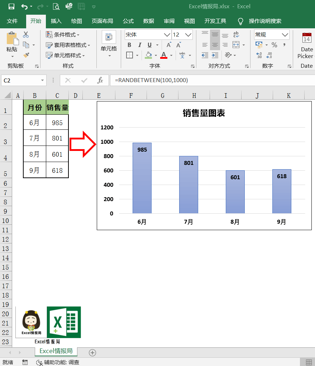Click the text Orientation icon

tap(228, 55)
